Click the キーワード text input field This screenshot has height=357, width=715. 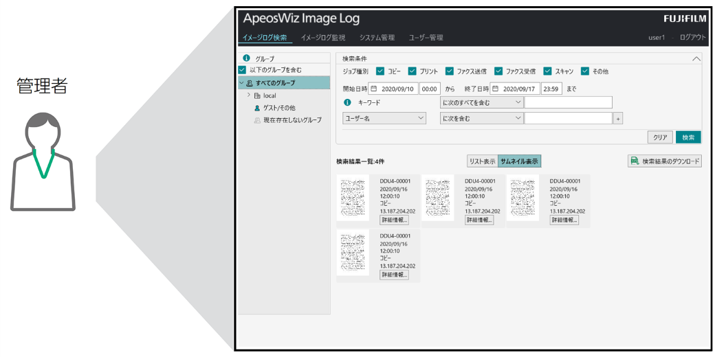[x=568, y=102]
